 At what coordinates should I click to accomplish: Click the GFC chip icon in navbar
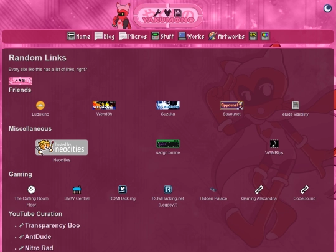tap(253, 36)
